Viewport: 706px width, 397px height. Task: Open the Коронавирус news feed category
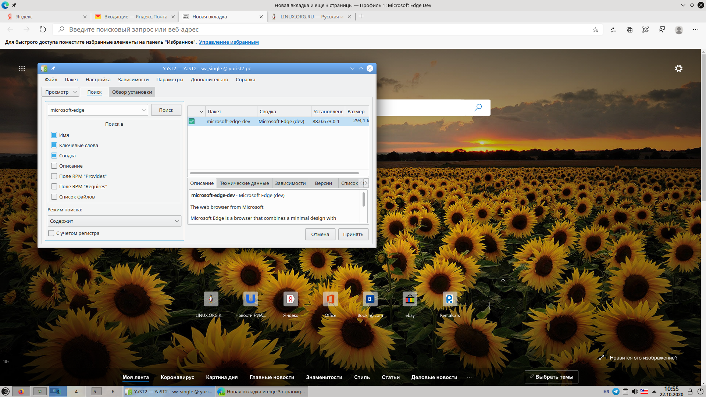(x=177, y=377)
